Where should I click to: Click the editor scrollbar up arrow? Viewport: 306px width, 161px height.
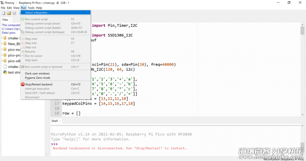302,25
